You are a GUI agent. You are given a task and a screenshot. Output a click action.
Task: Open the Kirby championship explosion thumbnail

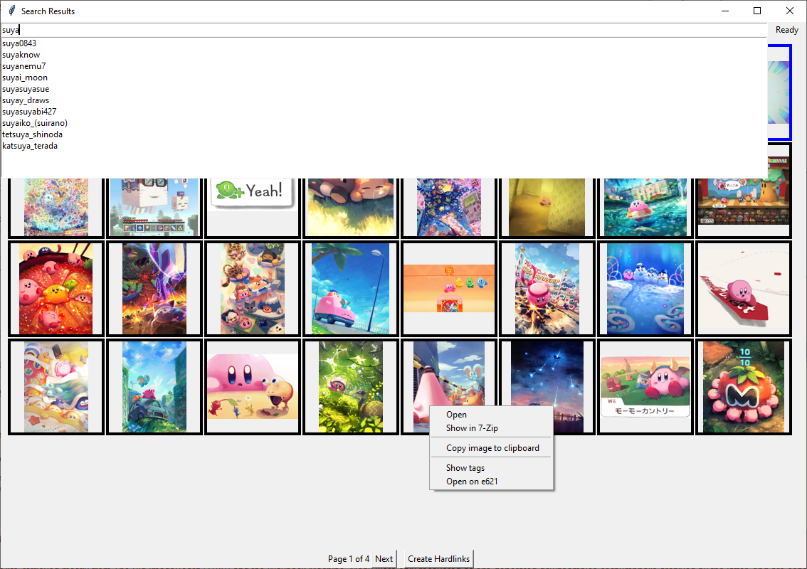[547, 289]
